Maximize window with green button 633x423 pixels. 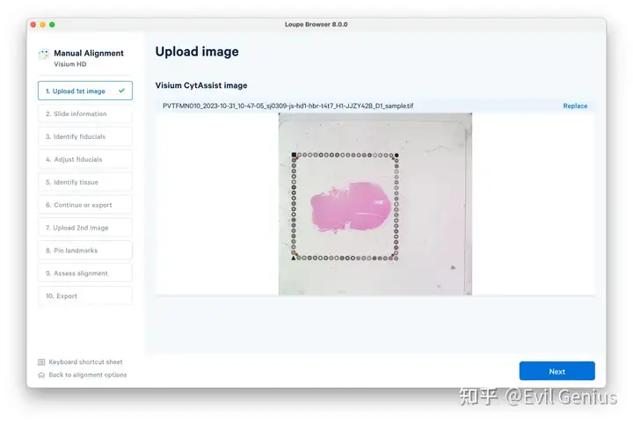point(52,25)
